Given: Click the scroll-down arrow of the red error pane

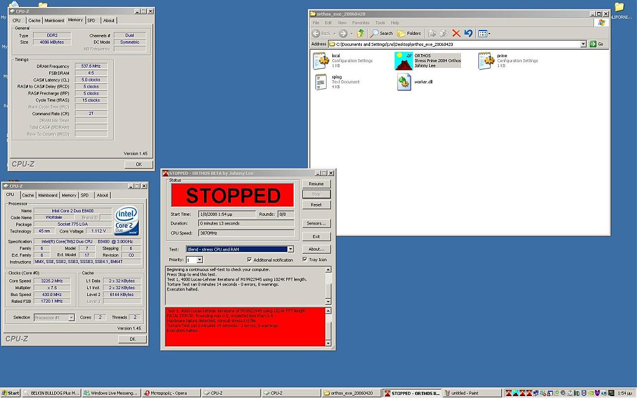Looking at the screenshot, I should (x=328, y=343).
